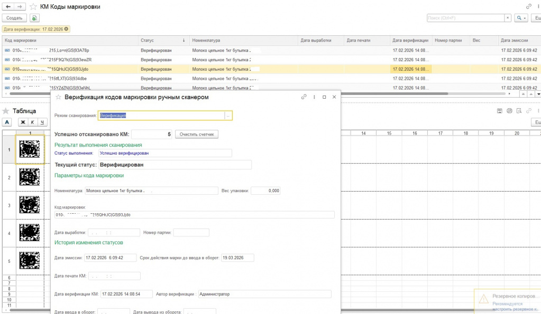Screen dimensions: 541x314
Task: Click the Номер партии column header
Action: pos(451,40)
